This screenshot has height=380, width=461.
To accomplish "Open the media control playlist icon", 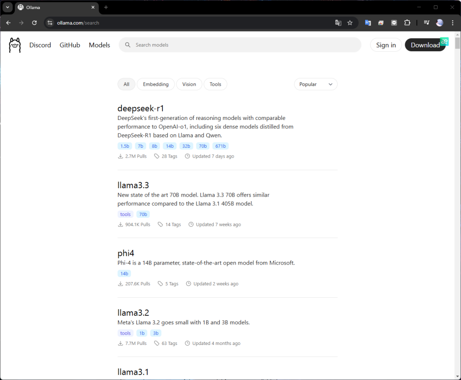I will click(427, 23).
